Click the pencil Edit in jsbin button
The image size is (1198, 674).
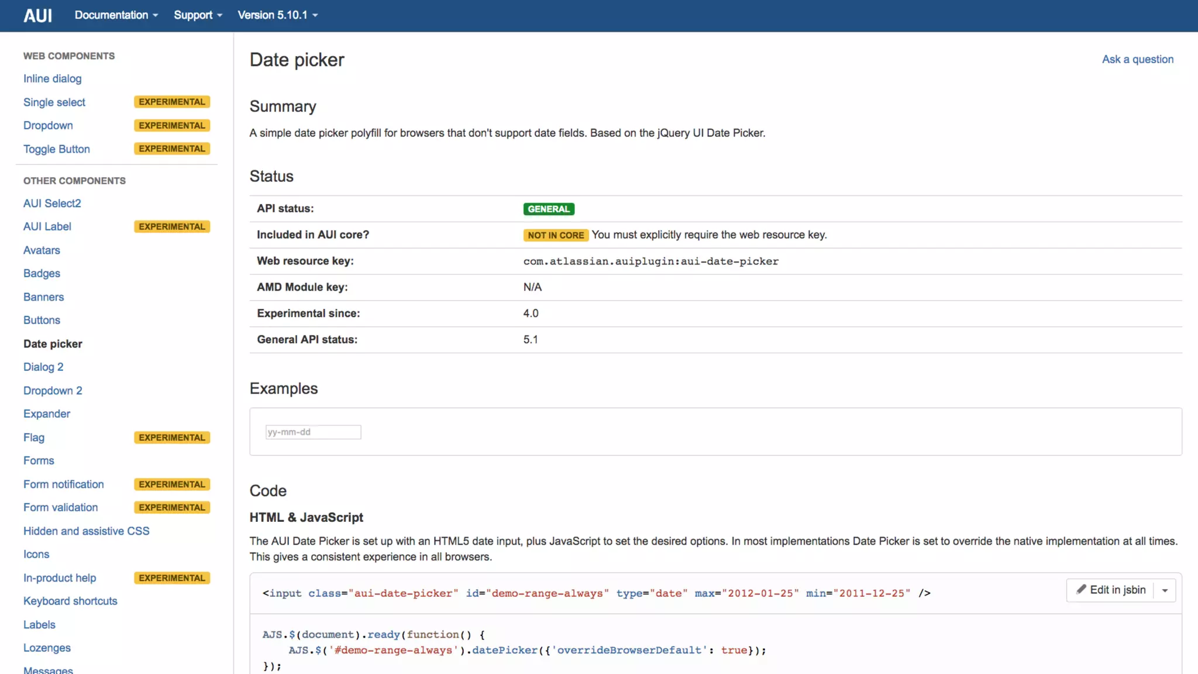pyautogui.click(x=1111, y=590)
